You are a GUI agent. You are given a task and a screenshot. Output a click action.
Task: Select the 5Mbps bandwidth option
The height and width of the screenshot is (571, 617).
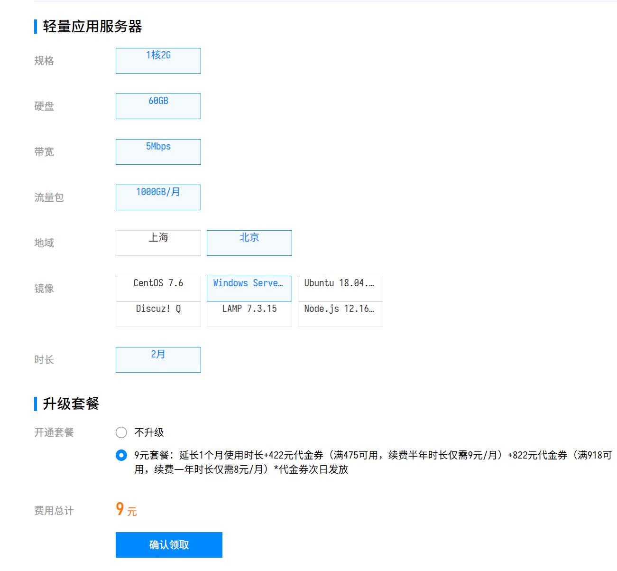coord(158,152)
